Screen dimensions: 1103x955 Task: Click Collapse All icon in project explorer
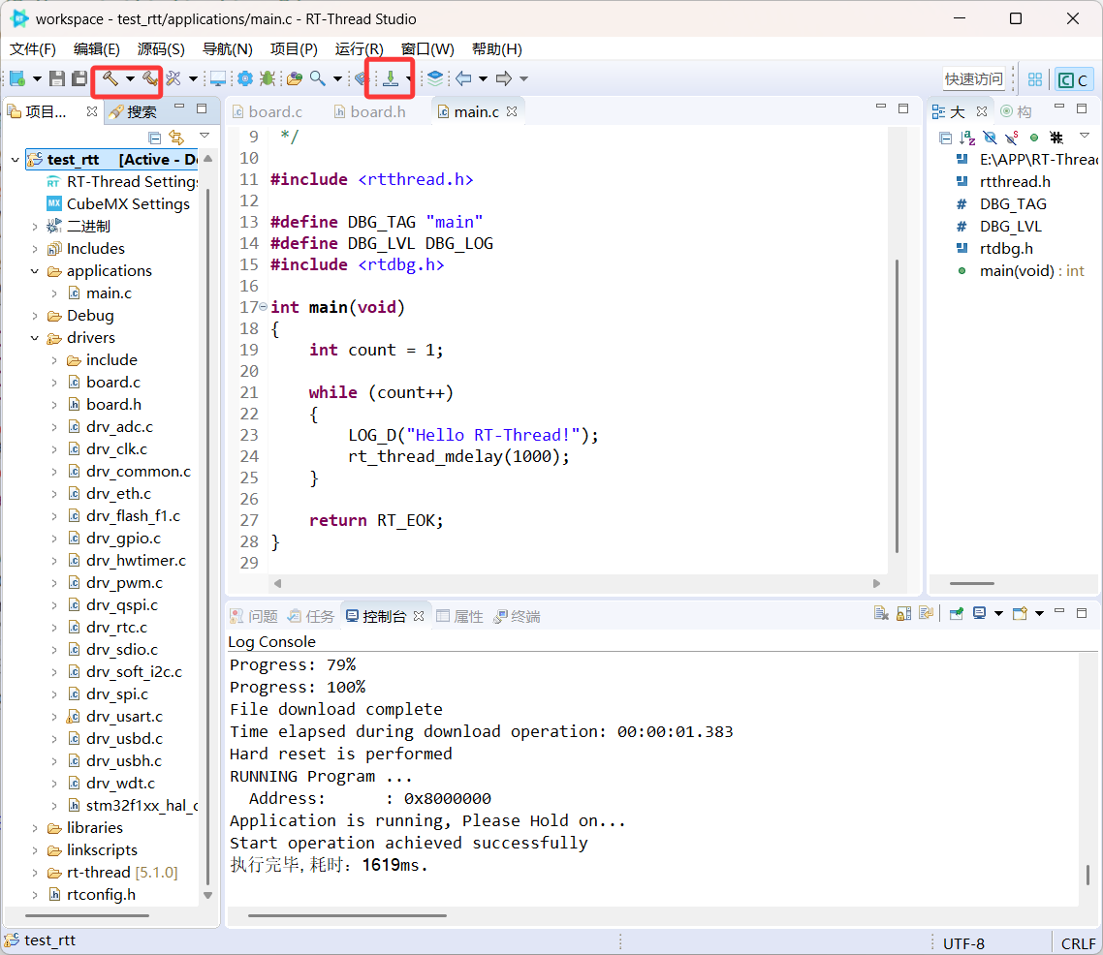[155, 138]
